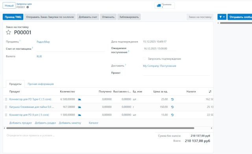Open the РадиоМир vendor link
The width and height of the screenshot is (252, 154).
click(x=43, y=42)
